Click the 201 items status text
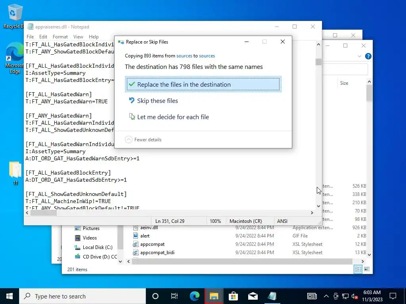This screenshot has height=304, width=406. 77,270
